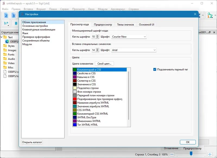The height and width of the screenshot is (158, 217).
Task: Click the float panel icon next to on0001
Action: [210, 32]
